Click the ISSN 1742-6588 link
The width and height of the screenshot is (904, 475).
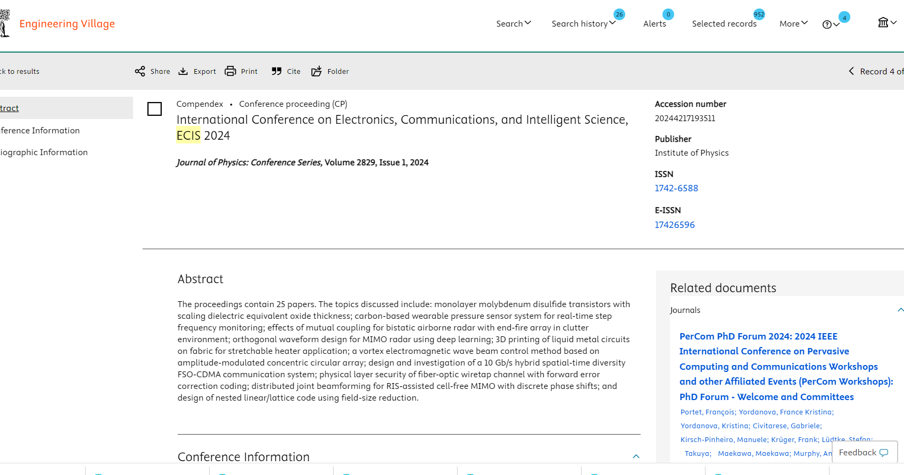pyautogui.click(x=676, y=188)
